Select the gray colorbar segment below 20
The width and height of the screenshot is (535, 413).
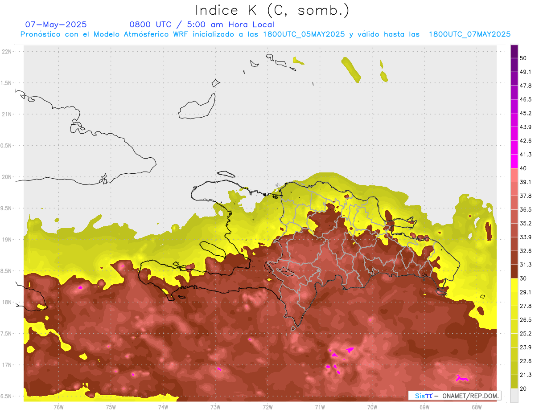[x=514, y=396]
